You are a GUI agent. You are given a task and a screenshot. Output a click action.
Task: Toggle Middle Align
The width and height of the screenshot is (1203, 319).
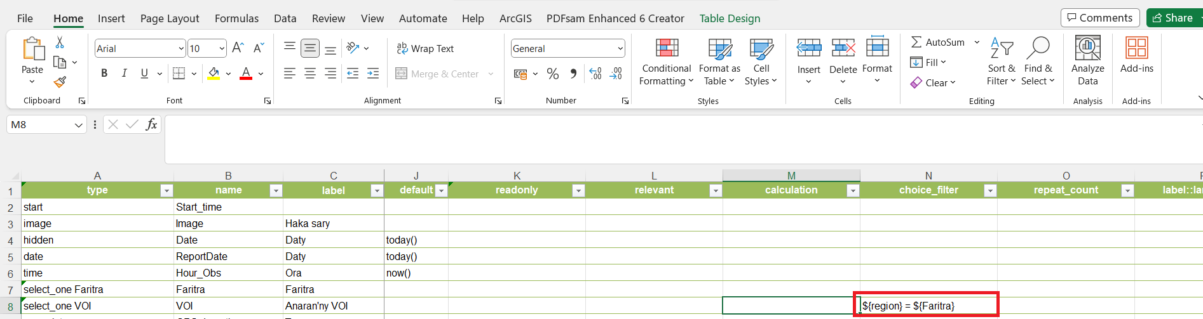tap(310, 48)
